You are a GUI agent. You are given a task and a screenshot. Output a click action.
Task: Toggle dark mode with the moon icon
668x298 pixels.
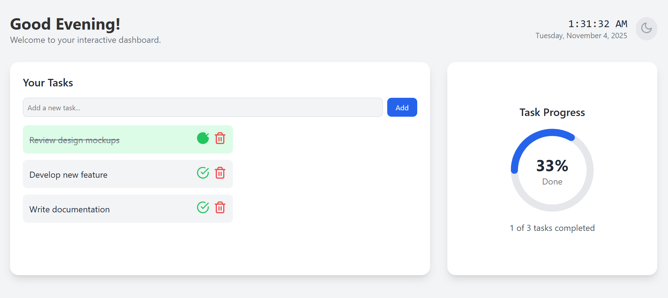click(x=646, y=29)
